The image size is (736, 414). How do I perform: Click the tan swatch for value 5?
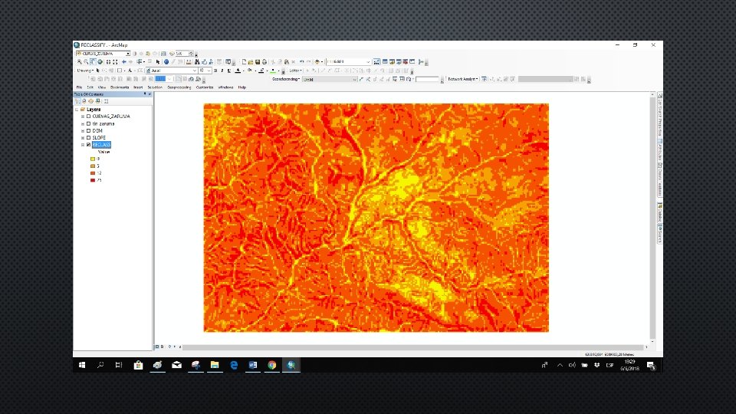93,166
